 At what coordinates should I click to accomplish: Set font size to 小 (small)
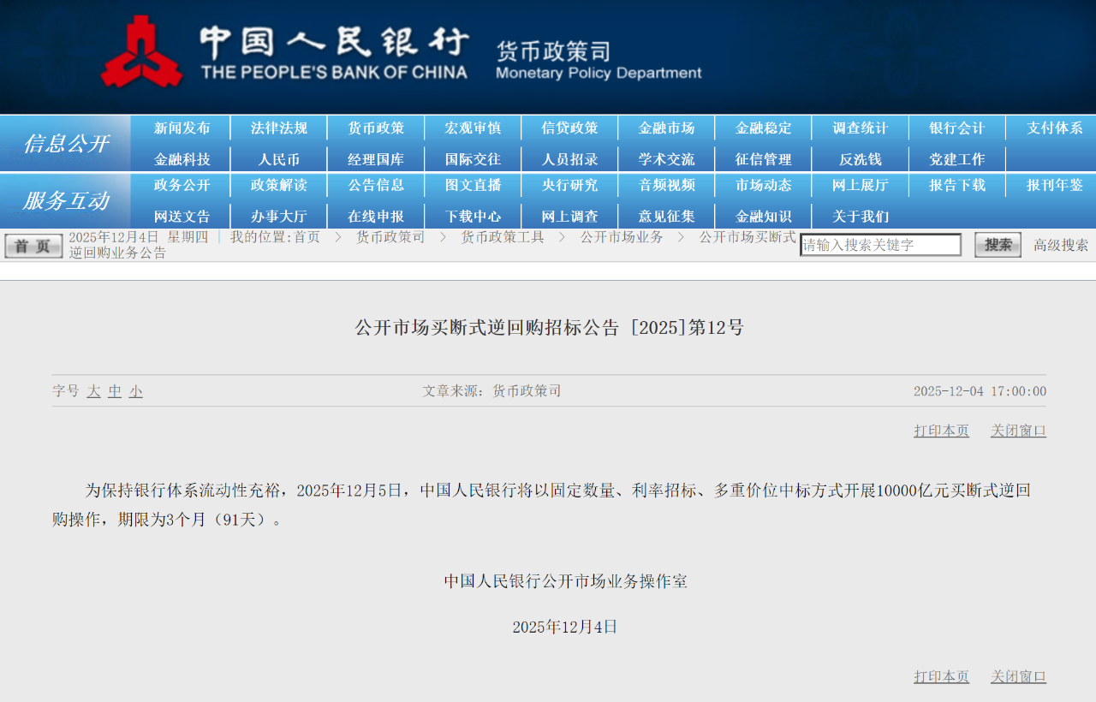click(x=135, y=391)
